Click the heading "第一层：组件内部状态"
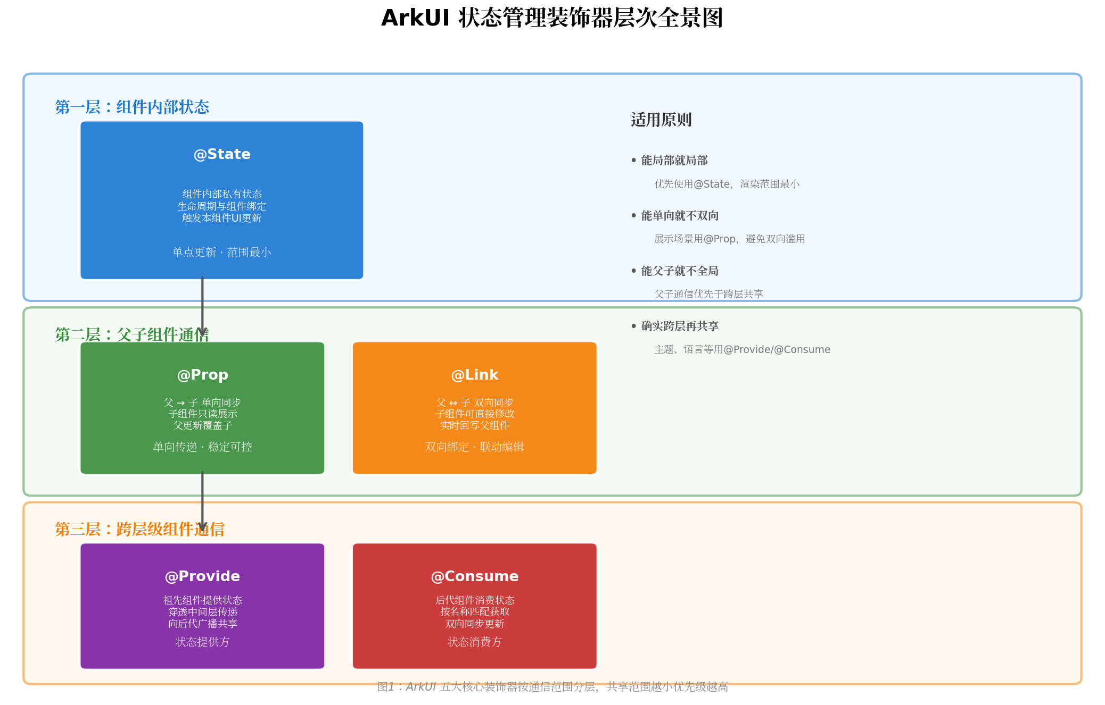 point(132,107)
